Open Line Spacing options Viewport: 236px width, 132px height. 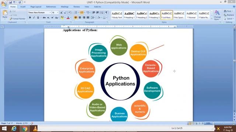click(x=93, y=18)
